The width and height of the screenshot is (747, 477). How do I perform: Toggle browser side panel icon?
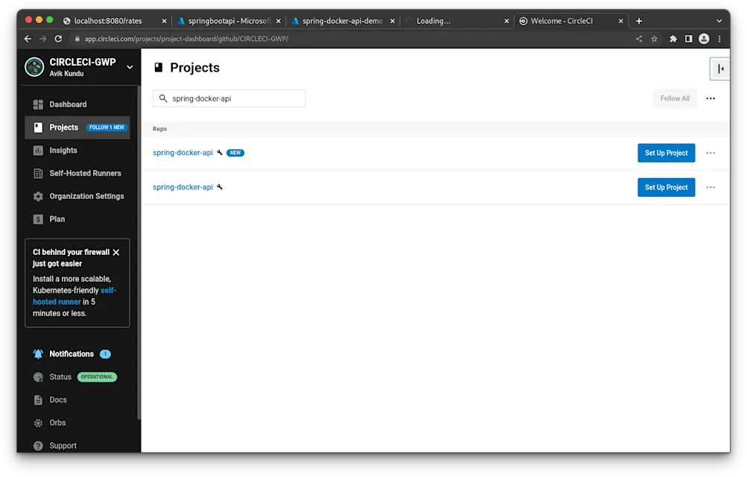tap(688, 39)
